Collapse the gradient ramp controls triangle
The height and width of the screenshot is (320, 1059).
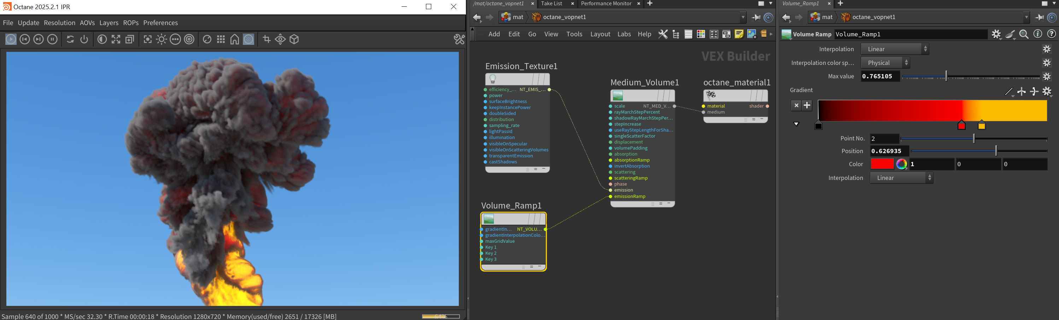coord(796,124)
